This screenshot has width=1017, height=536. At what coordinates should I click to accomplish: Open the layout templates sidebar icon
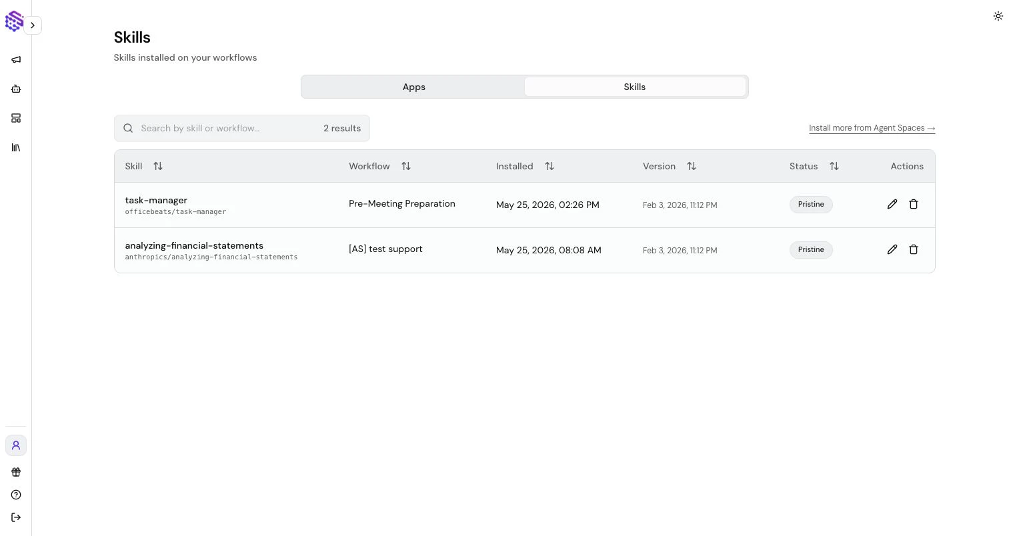(16, 118)
